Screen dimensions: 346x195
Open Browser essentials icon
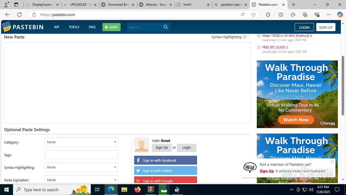click(317, 15)
